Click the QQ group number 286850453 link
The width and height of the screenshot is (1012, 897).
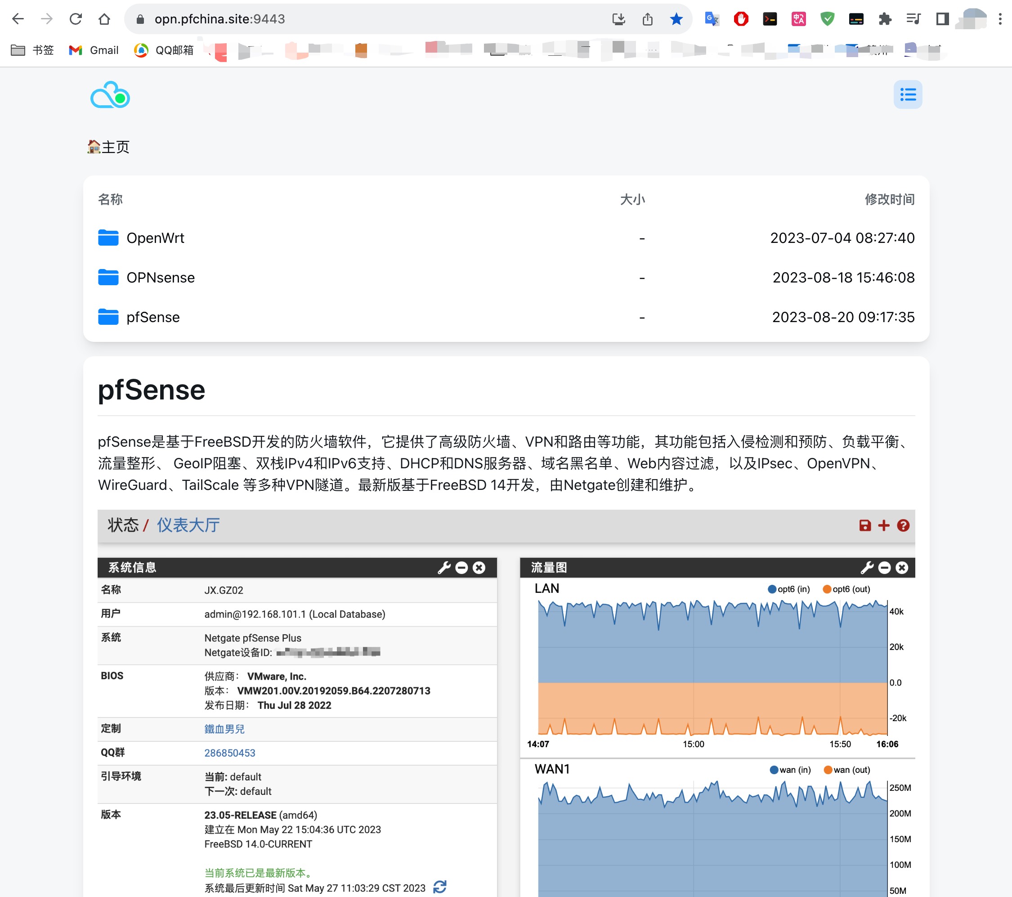(x=230, y=753)
